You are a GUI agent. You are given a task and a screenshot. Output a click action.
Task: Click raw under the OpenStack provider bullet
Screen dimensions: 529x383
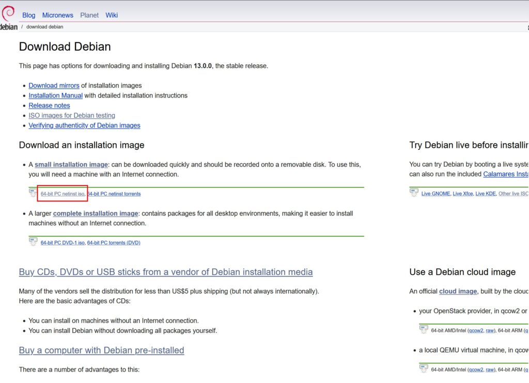click(490, 331)
